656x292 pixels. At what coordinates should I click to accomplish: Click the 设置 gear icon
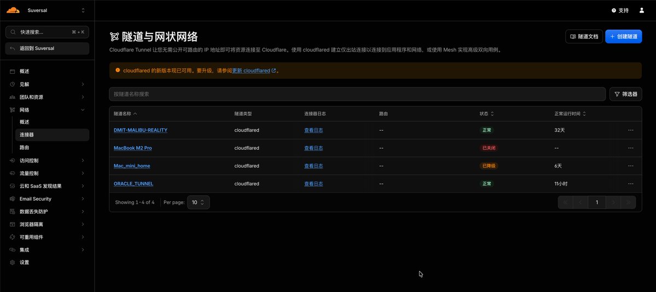[12, 262]
